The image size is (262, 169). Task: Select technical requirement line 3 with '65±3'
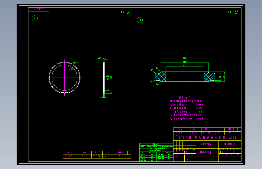pyautogui.click(x=187, y=112)
